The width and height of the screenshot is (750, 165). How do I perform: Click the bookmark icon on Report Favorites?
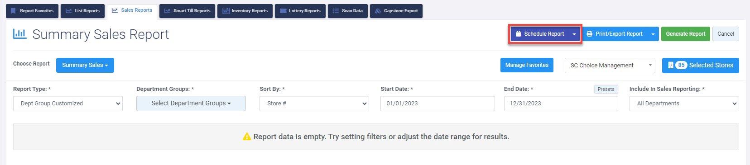(x=13, y=11)
